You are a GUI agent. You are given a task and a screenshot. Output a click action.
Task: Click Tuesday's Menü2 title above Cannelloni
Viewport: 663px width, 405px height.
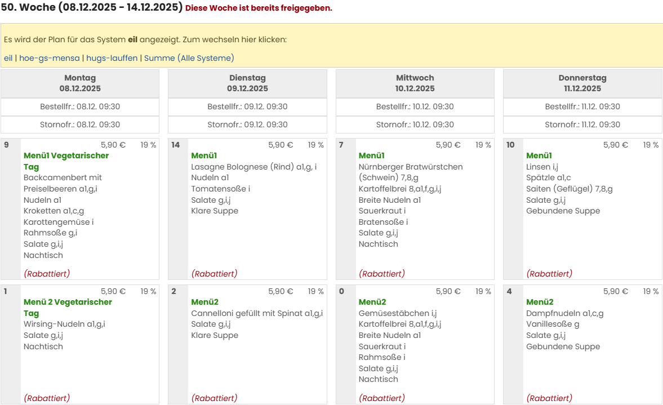204,302
